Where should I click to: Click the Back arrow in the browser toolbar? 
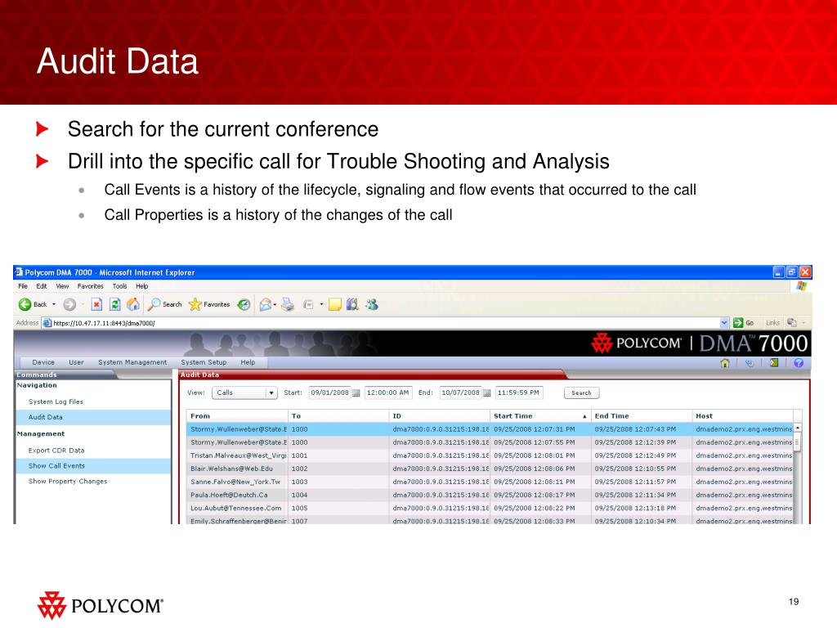[x=25, y=304]
